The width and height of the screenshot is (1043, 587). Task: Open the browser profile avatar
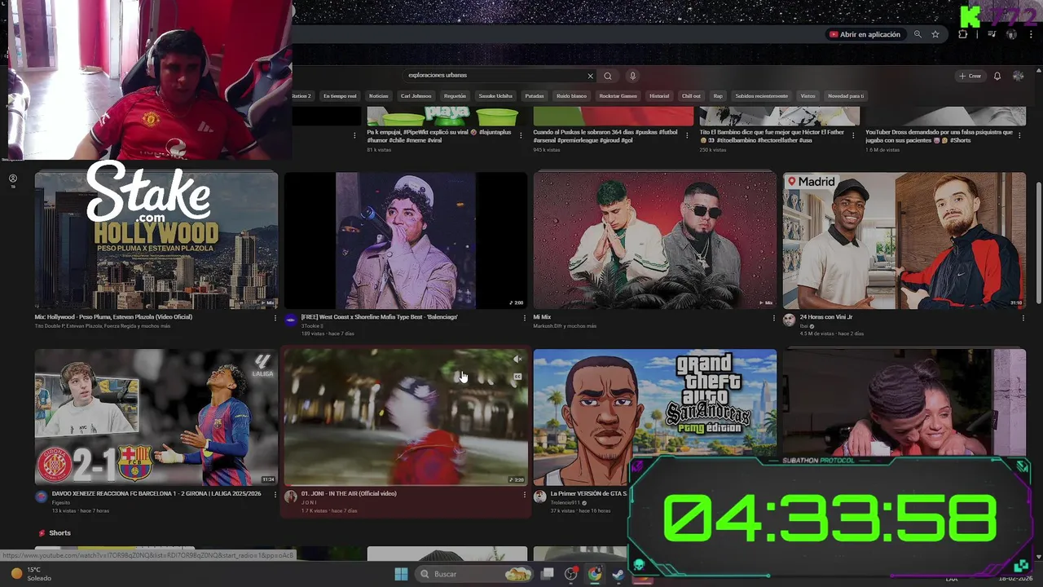tap(1011, 34)
